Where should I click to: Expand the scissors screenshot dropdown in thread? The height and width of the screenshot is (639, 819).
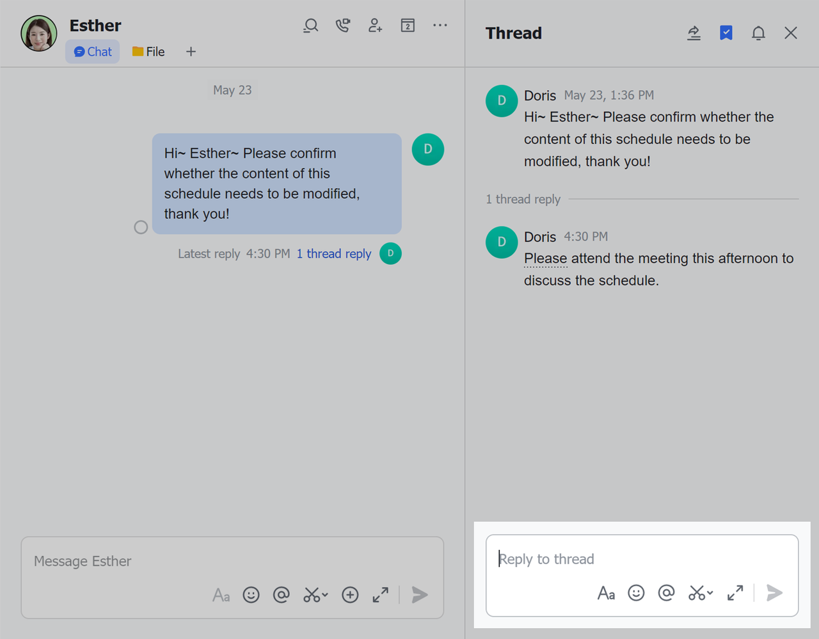[x=710, y=593]
